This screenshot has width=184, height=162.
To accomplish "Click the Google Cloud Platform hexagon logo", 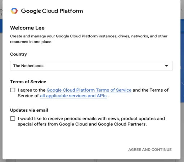I will click(x=14, y=11).
